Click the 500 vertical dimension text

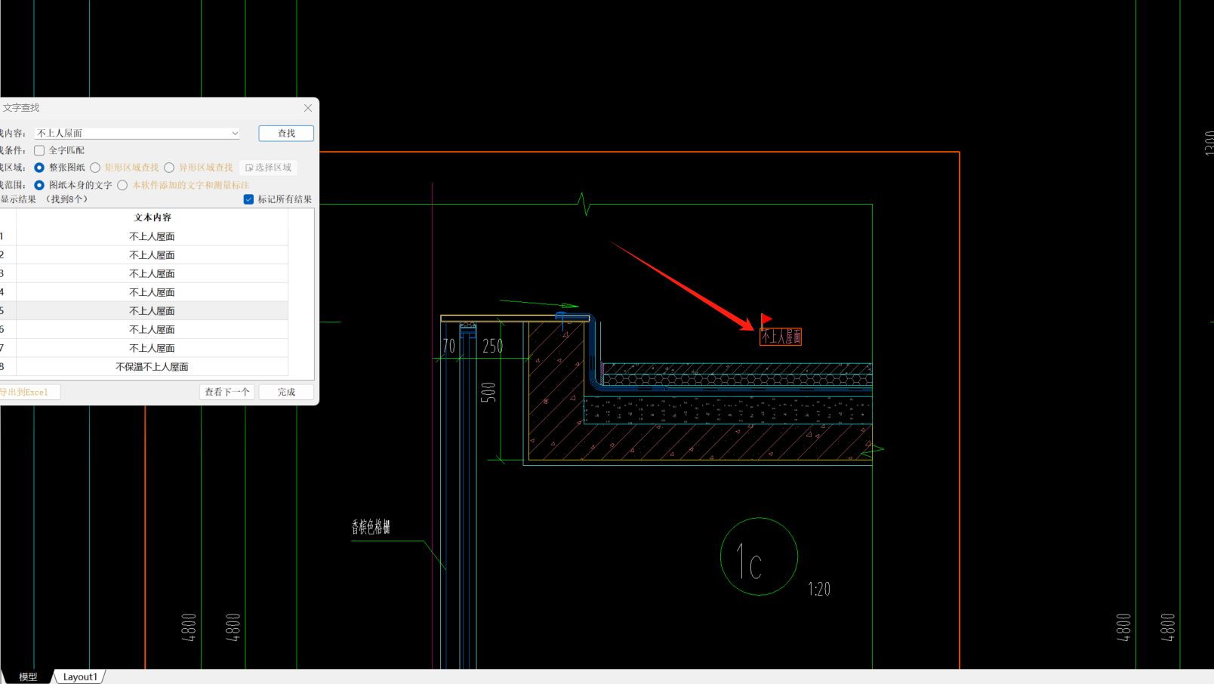point(488,392)
